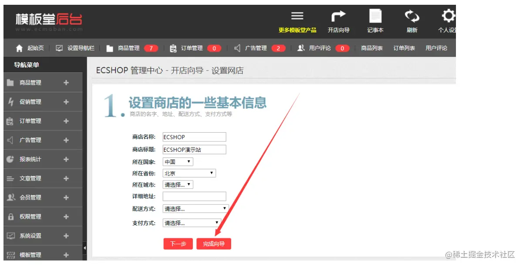Open 个人设置 with the gear icon
Image resolution: width=523 pixels, height=267 pixels.
448,16
